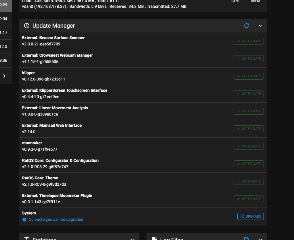
Task: Collapse the Log Files panel
Action: pos(260,239)
